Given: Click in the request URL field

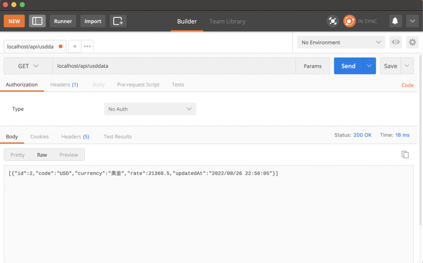Looking at the screenshot, I should [x=174, y=66].
